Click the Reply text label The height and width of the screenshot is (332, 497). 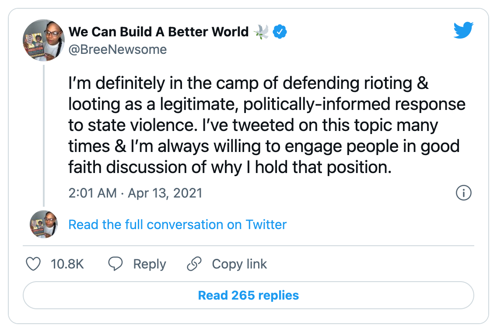[150, 264]
